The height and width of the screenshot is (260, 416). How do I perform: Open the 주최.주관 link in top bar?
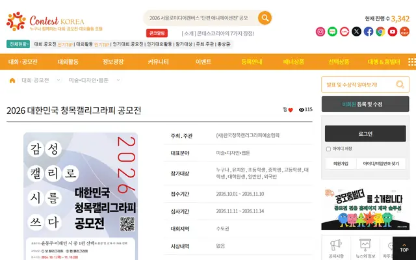click(x=205, y=44)
